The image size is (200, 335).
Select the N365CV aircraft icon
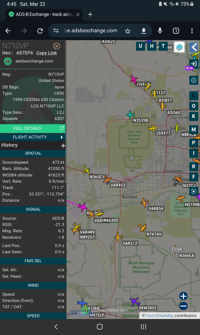pos(86,170)
